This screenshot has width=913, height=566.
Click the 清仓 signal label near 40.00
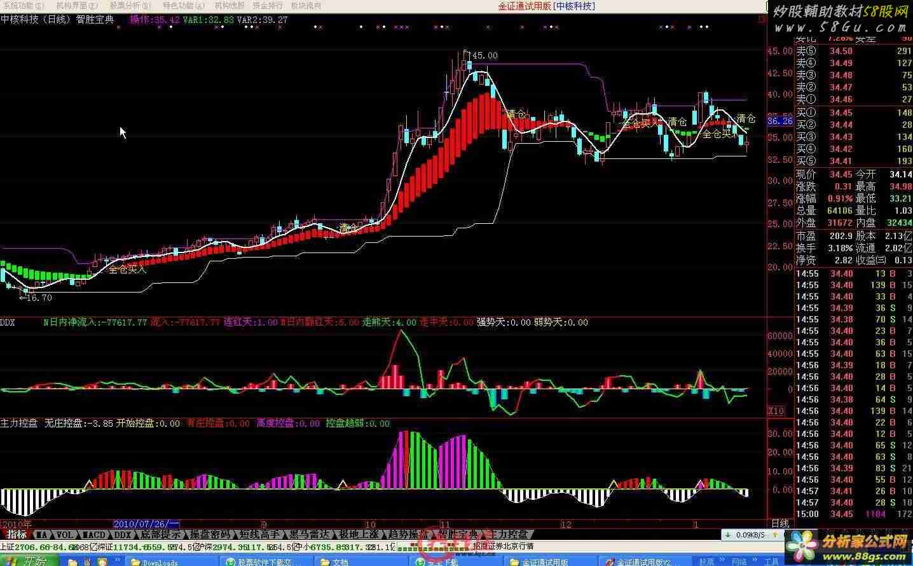(x=516, y=114)
